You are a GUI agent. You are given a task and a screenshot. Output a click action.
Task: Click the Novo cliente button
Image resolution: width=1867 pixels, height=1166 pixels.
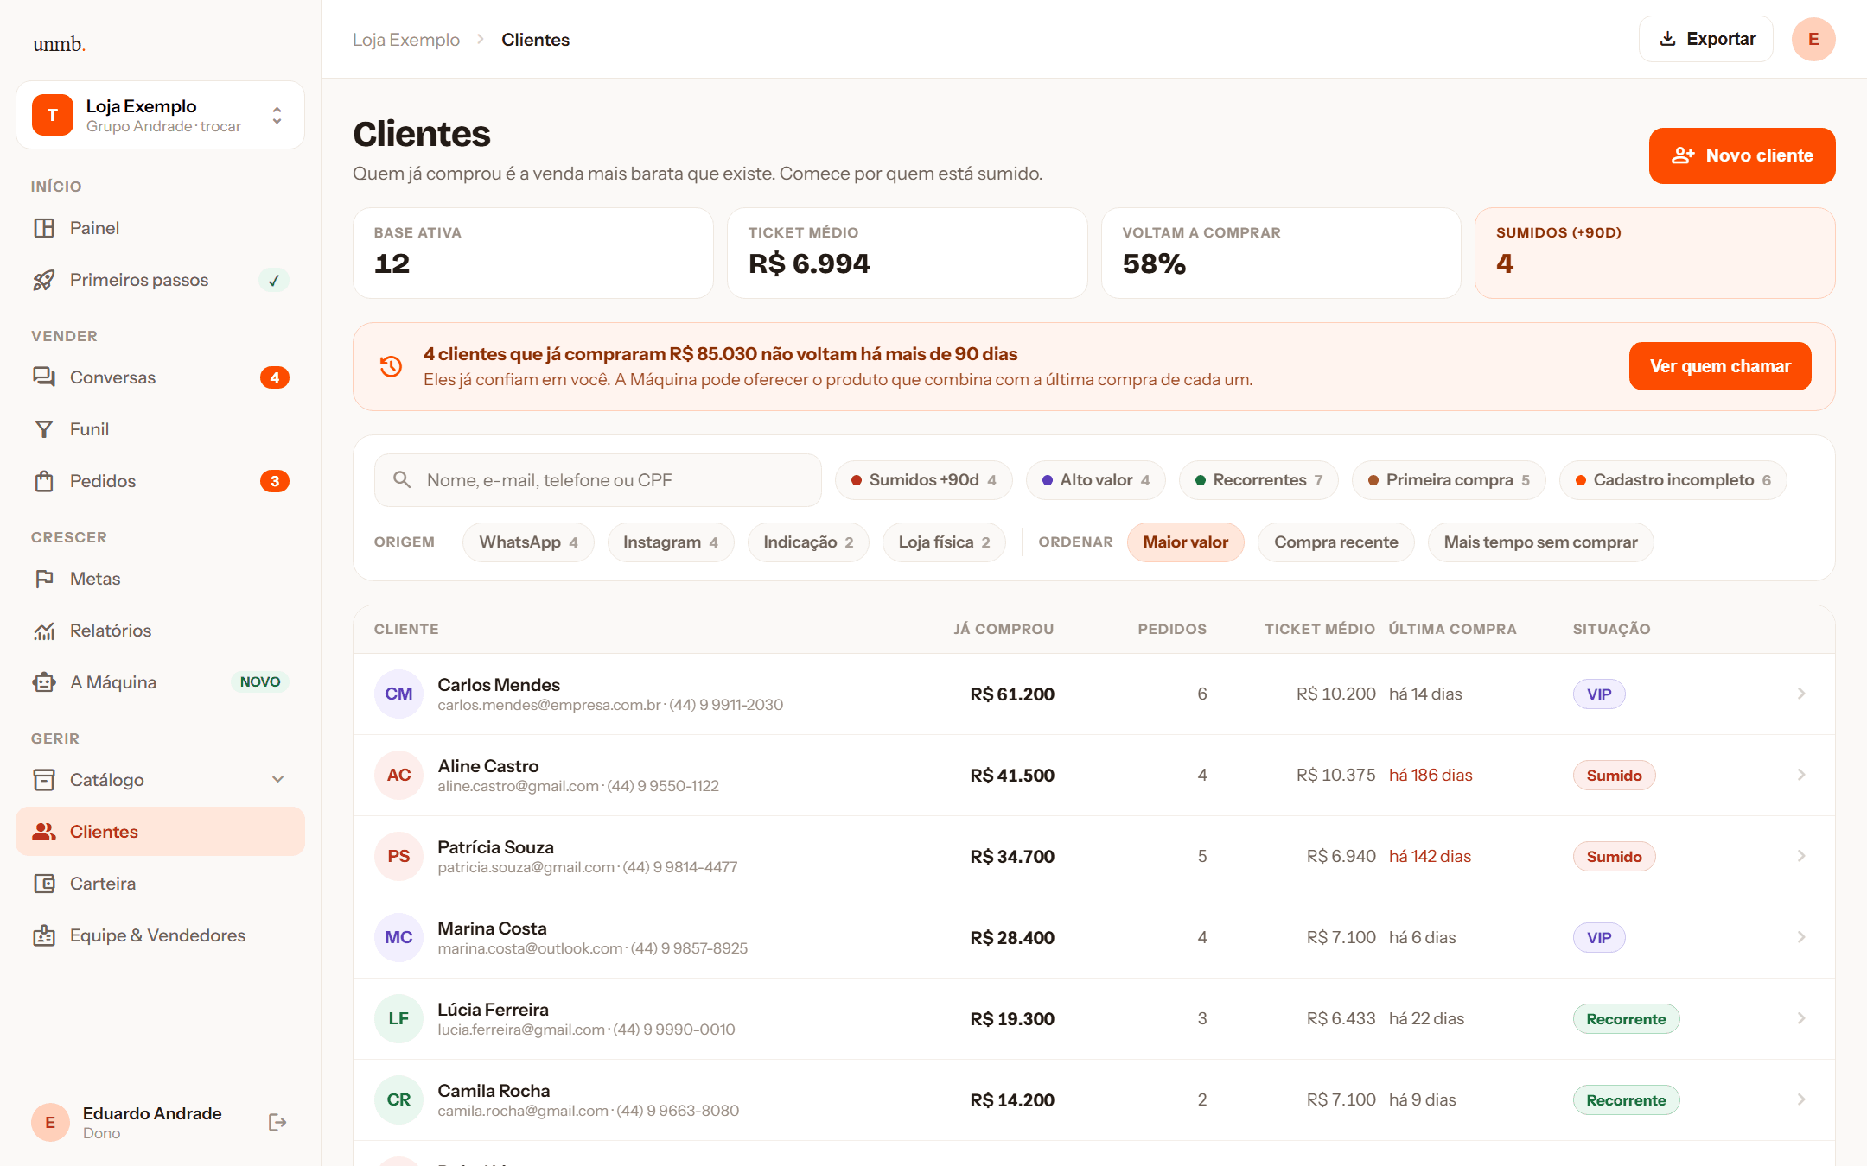click(x=1742, y=155)
